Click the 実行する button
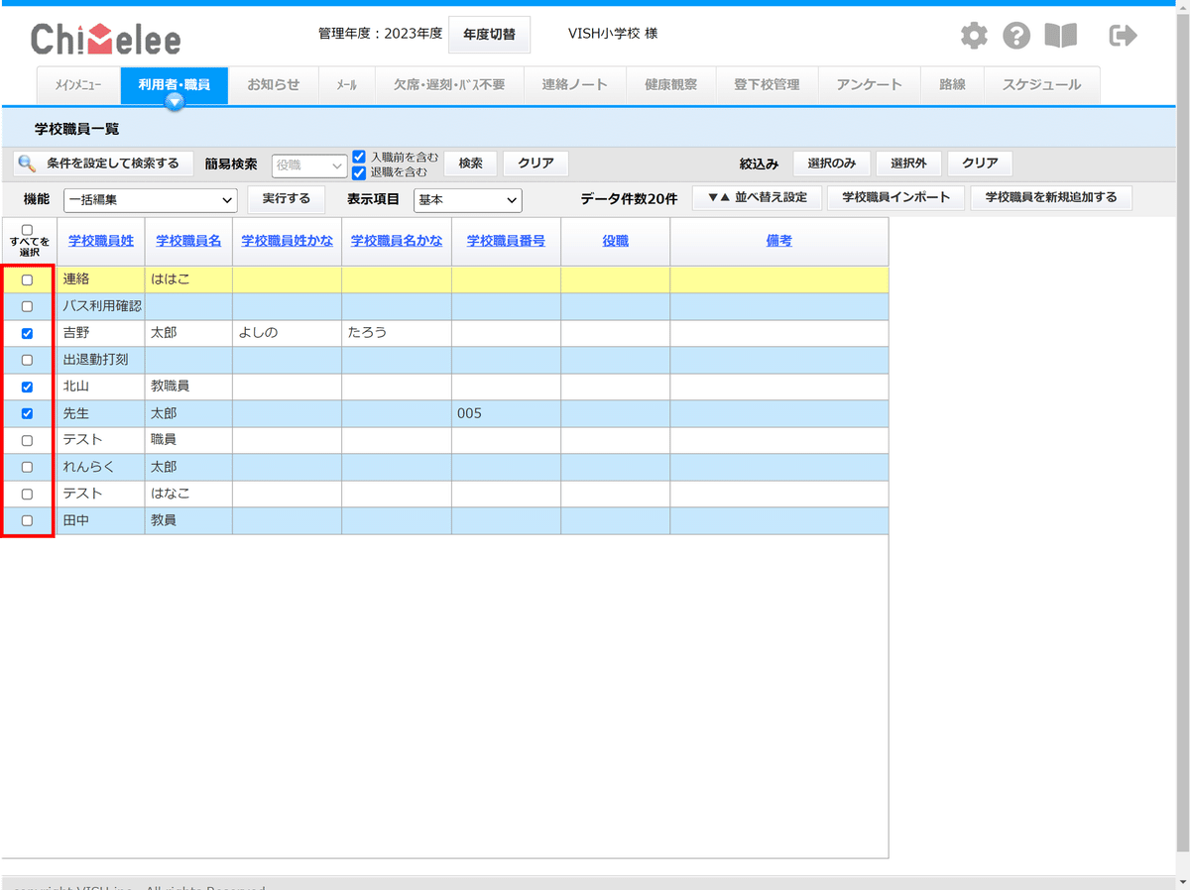The height and width of the screenshot is (890, 1190). pyautogui.click(x=287, y=199)
